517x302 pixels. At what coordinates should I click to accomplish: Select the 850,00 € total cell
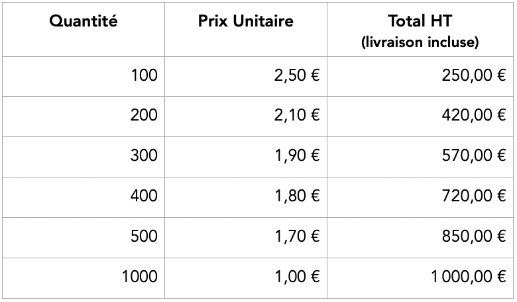tap(473, 236)
